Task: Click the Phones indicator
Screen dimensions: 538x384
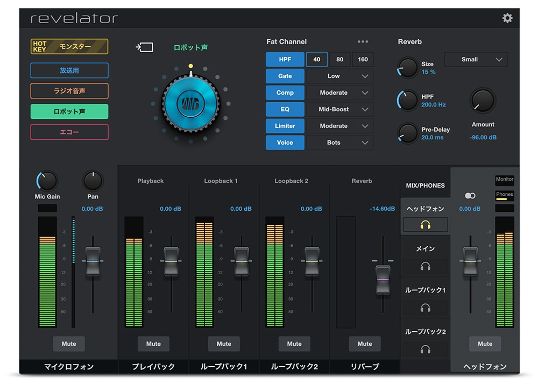Action: 505,195
